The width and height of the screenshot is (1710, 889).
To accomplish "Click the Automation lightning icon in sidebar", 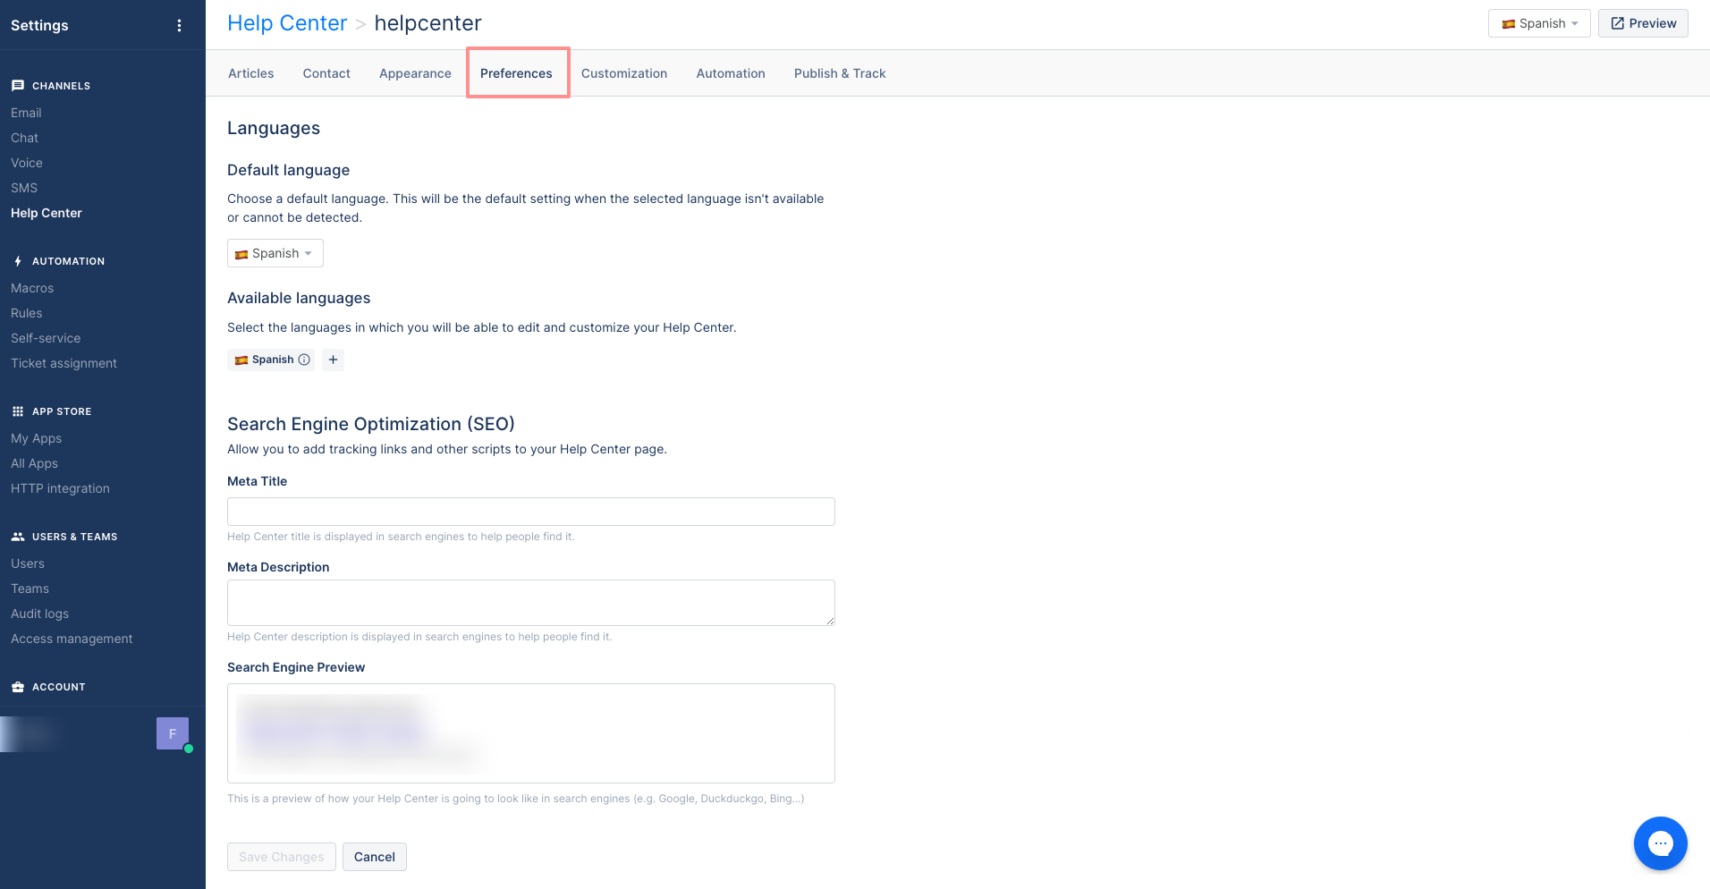I will [17, 260].
